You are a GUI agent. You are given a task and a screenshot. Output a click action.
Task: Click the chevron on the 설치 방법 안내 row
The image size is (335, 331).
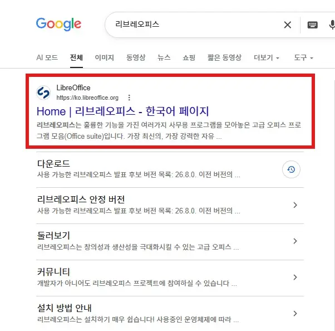[295, 314]
